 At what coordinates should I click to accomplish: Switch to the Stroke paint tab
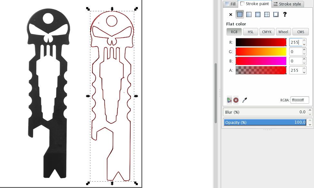click(255, 4)
